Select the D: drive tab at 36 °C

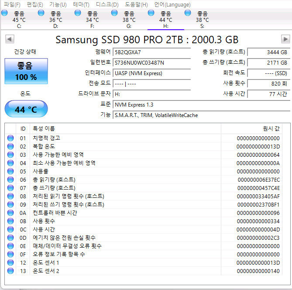(x=55, y=20)
